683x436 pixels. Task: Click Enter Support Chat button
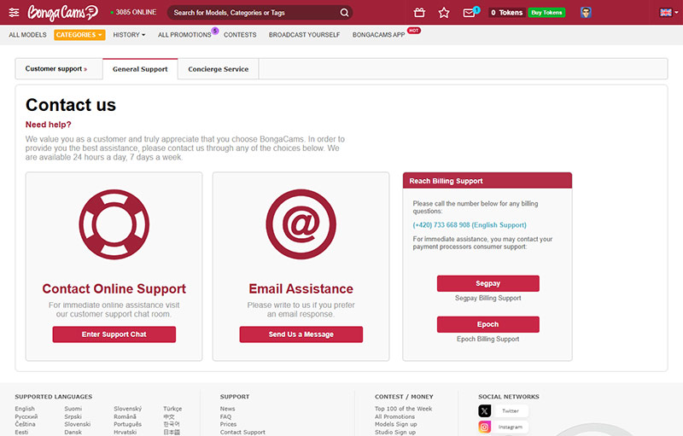coord(114,334)
